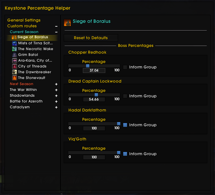Select the Grim Batol dungeon icon
The width and height of the screenshot is (215, 195).
tap(14, 55)
